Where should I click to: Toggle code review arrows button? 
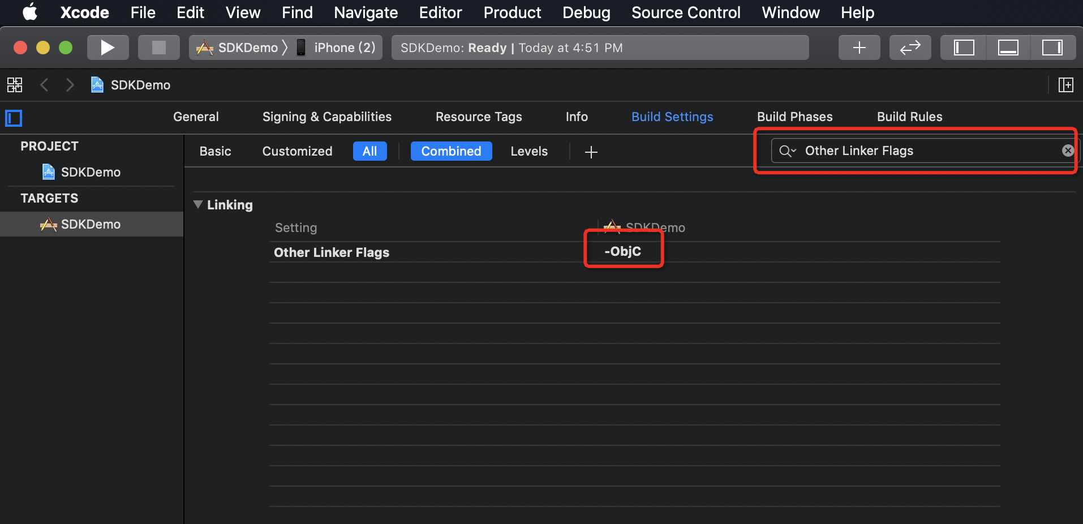click(910, 48)
